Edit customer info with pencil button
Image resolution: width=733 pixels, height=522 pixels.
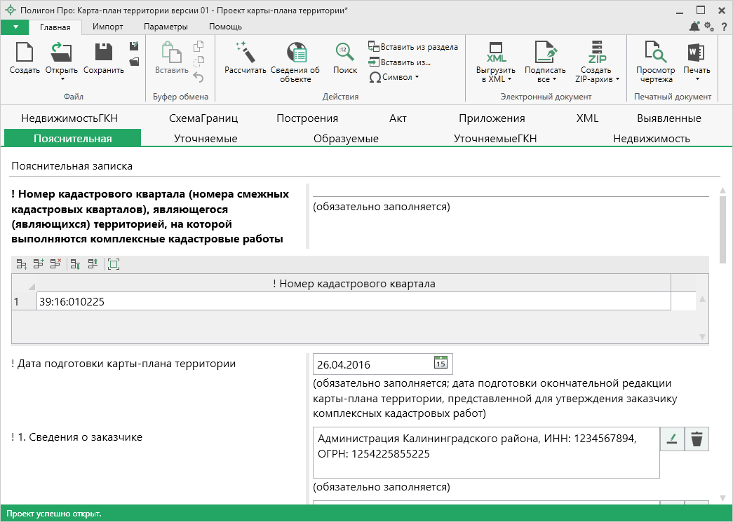(672, 439)
